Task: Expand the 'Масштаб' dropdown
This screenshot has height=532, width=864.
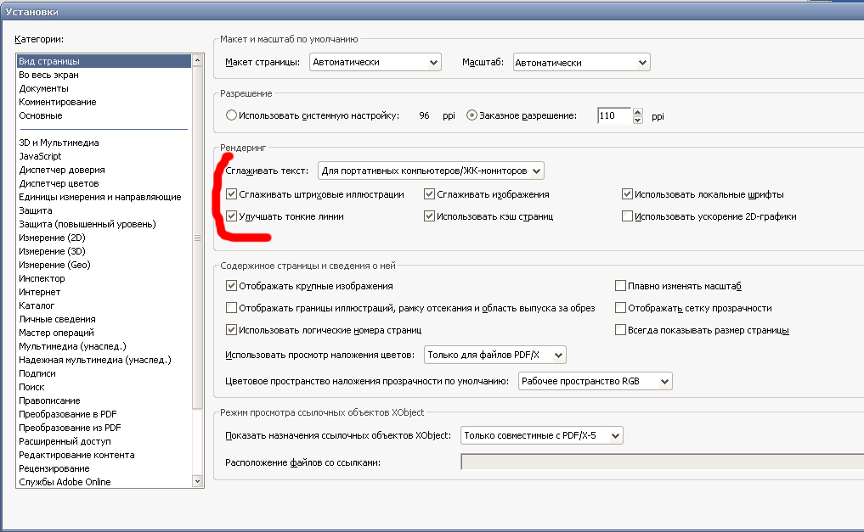Action: click(x=581, y=62)
